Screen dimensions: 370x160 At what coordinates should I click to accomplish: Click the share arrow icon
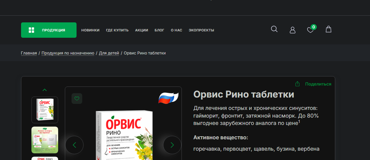(x=297, y=84)
